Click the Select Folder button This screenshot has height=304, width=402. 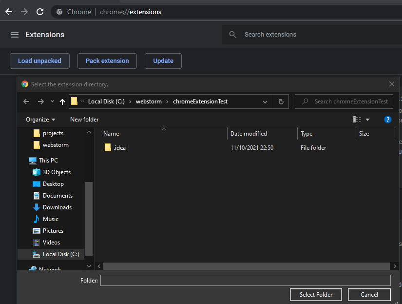[x=316, y=295]
